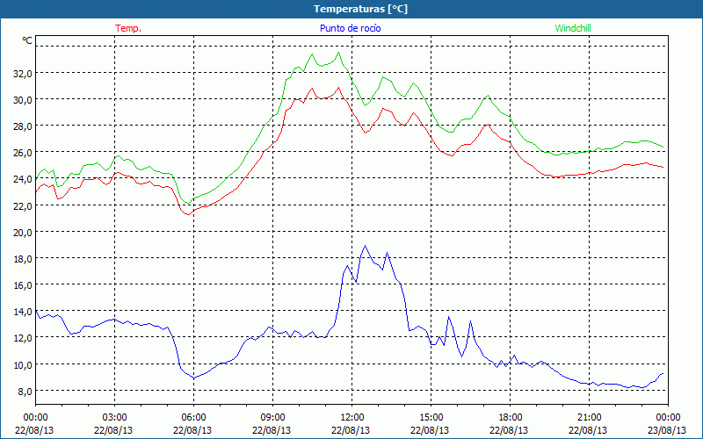The height and width of the screenshot is (439, 703).
Task: Click the Temperaturas [°C] title bar
Action: 351,9
